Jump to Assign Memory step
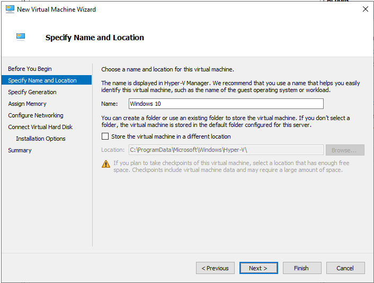 click(27, 104)
